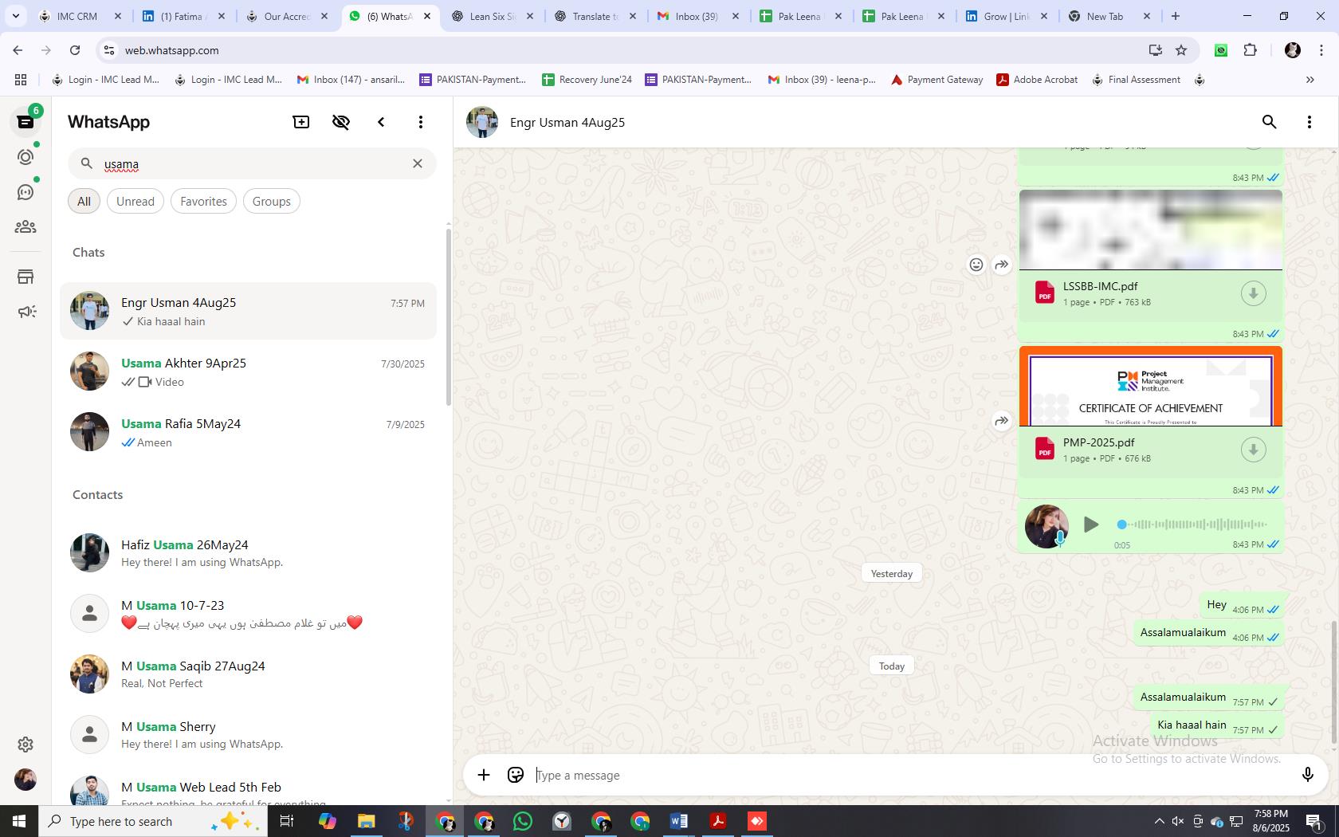Expand the browser tab search dropdown
The image size is (1339, 837).
pos(15,16)
